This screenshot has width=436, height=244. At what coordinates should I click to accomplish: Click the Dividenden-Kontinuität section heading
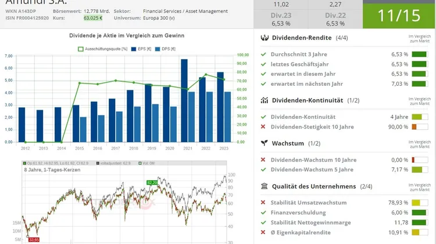[x=308, y=100]
